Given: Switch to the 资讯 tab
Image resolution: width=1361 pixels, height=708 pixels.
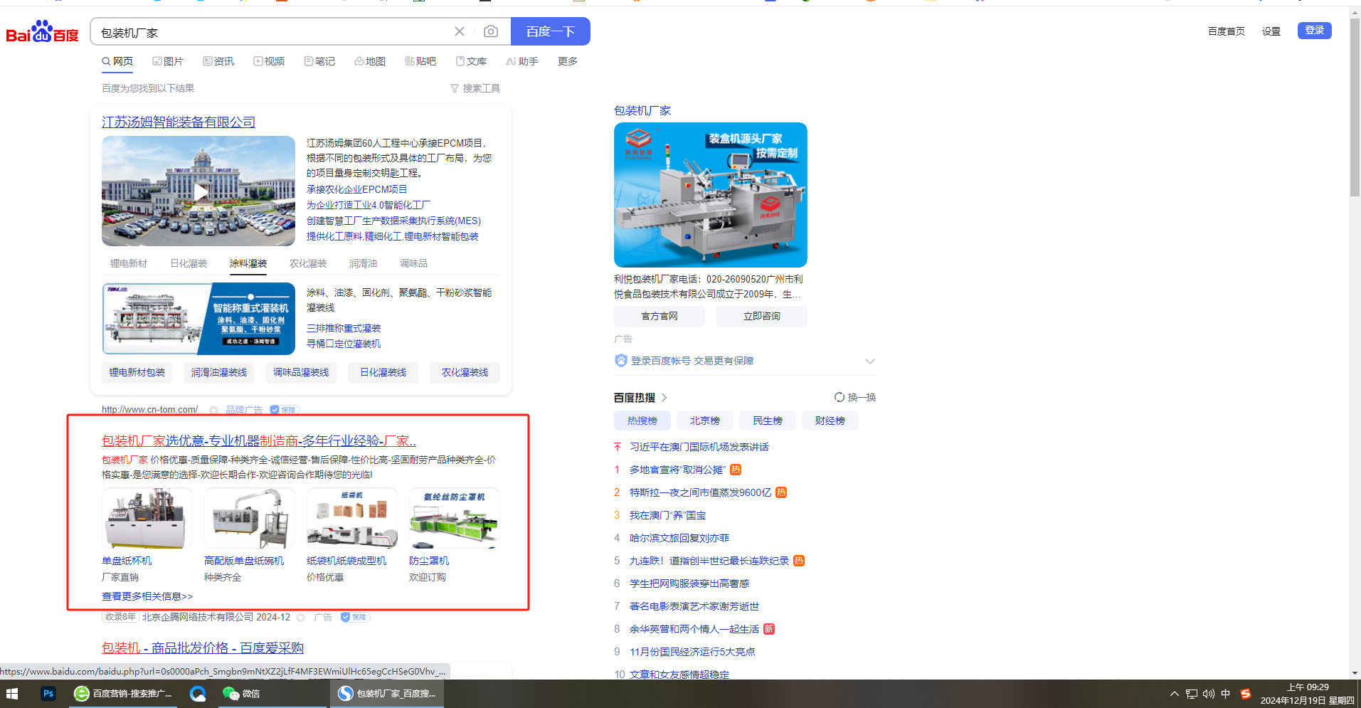Looking at the screenshot, I should tap(218, 61).
